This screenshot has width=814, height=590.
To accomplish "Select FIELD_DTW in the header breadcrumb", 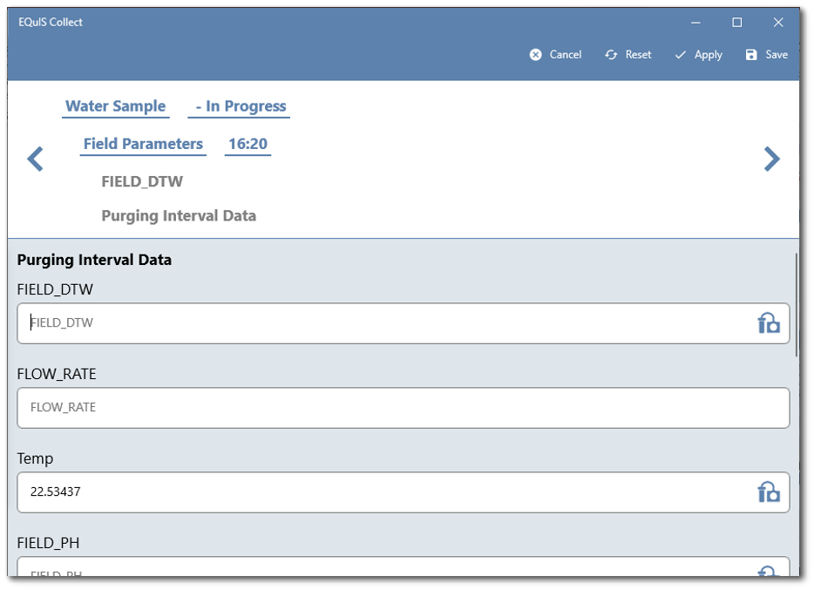I will coord(141,181).
